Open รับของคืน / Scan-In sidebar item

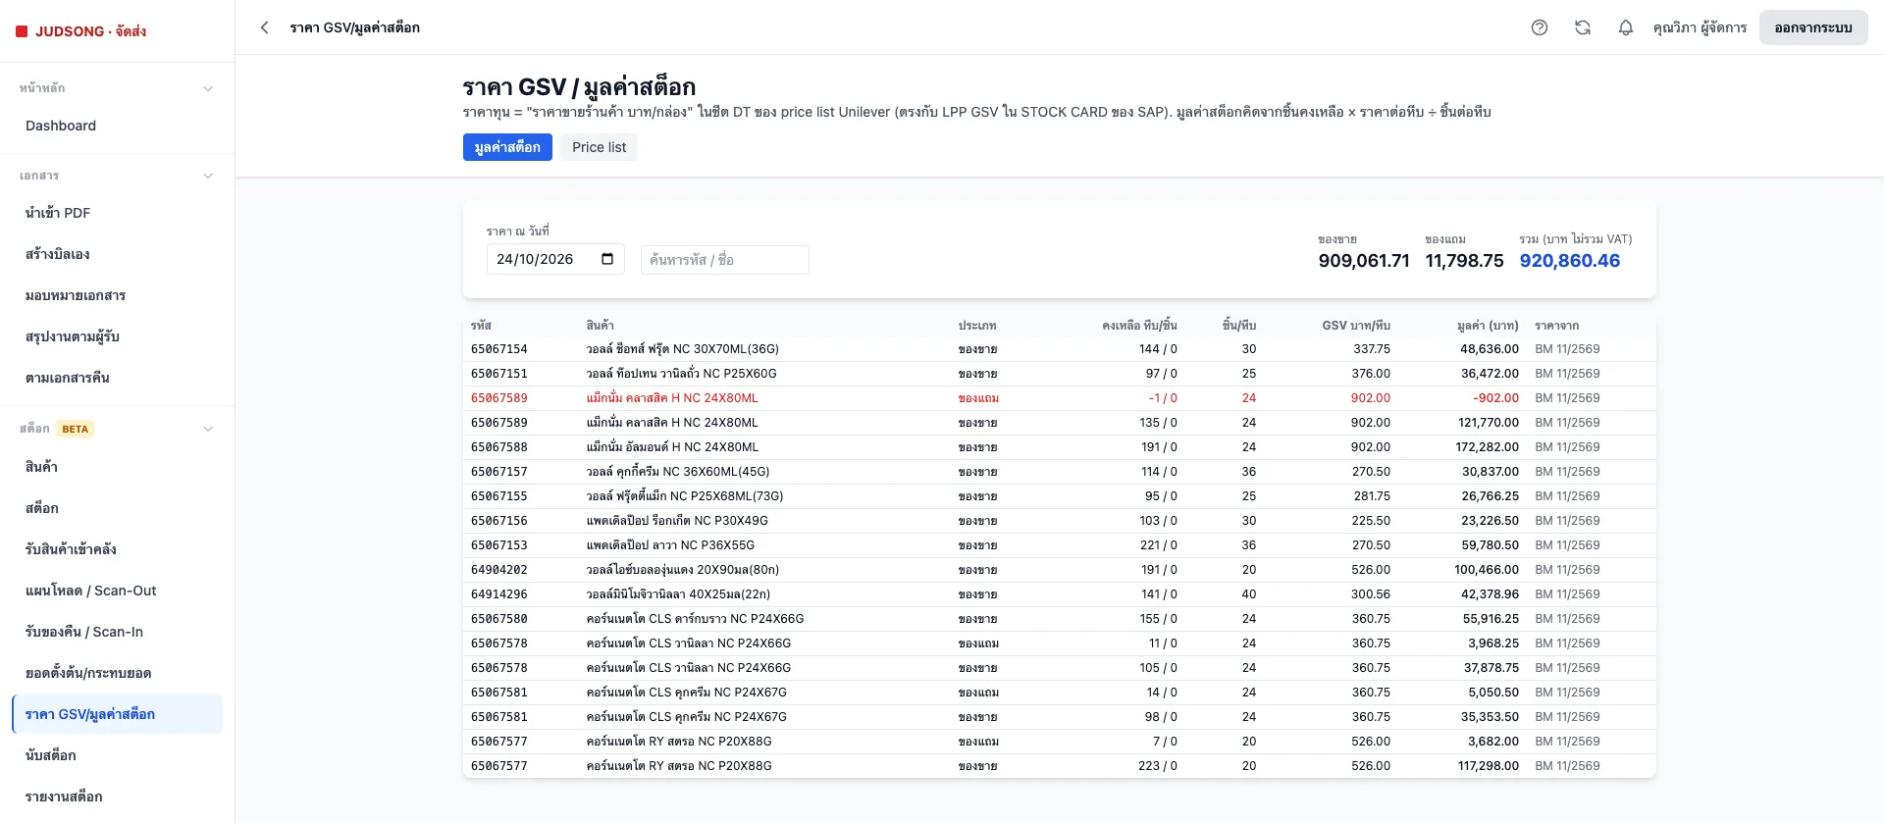click(117, 632)
